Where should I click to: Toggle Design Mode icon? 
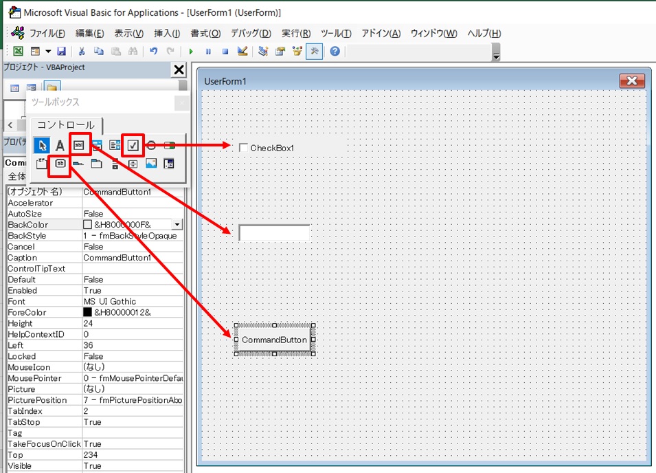242,51
